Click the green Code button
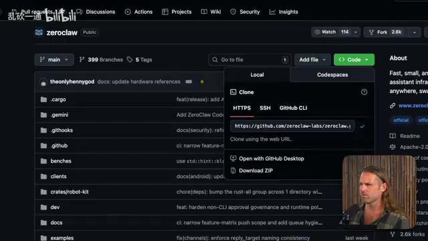 pos(354,60)
